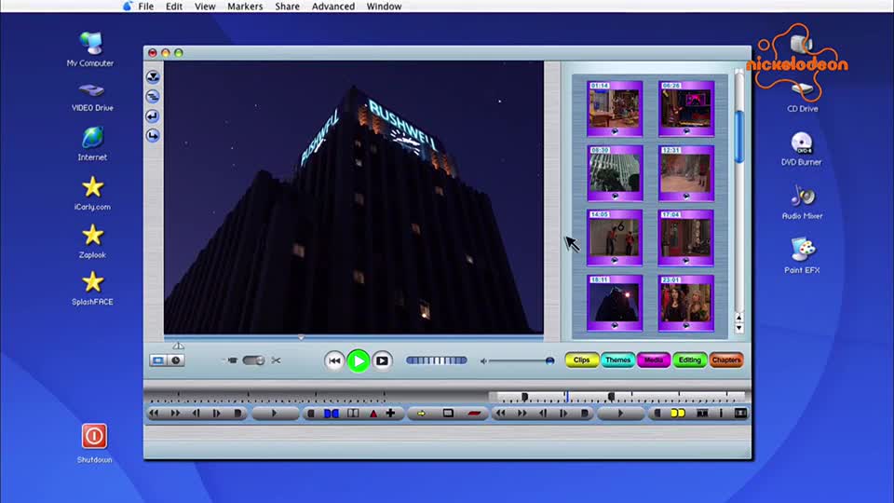The width and height of the screenshot is (894, 503).
Task: Click the small camera icon beside the mode switch
Action: tap(232, 360)
